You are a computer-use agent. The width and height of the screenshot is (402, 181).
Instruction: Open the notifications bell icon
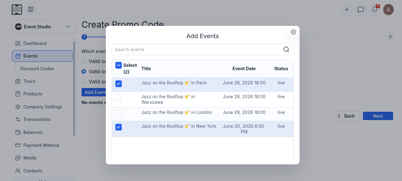pyautogui.click(x=375, y=10)
